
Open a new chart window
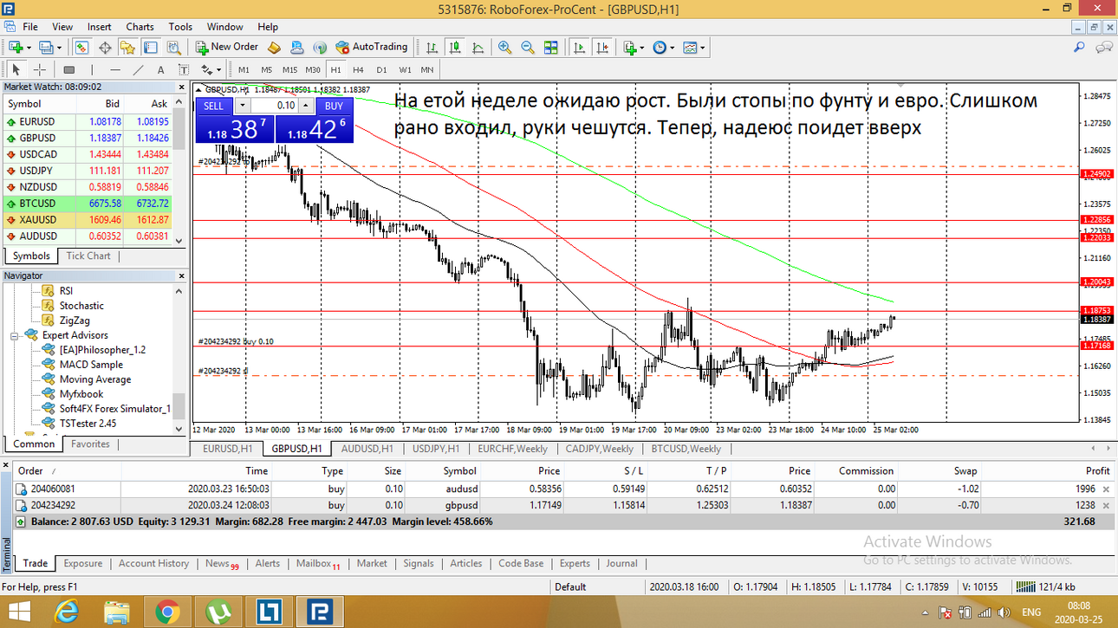(x=16, y=48)
